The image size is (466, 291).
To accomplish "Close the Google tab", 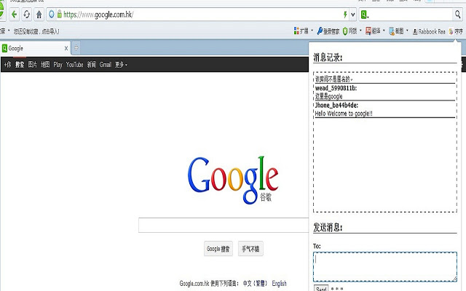I will point(66,48).
